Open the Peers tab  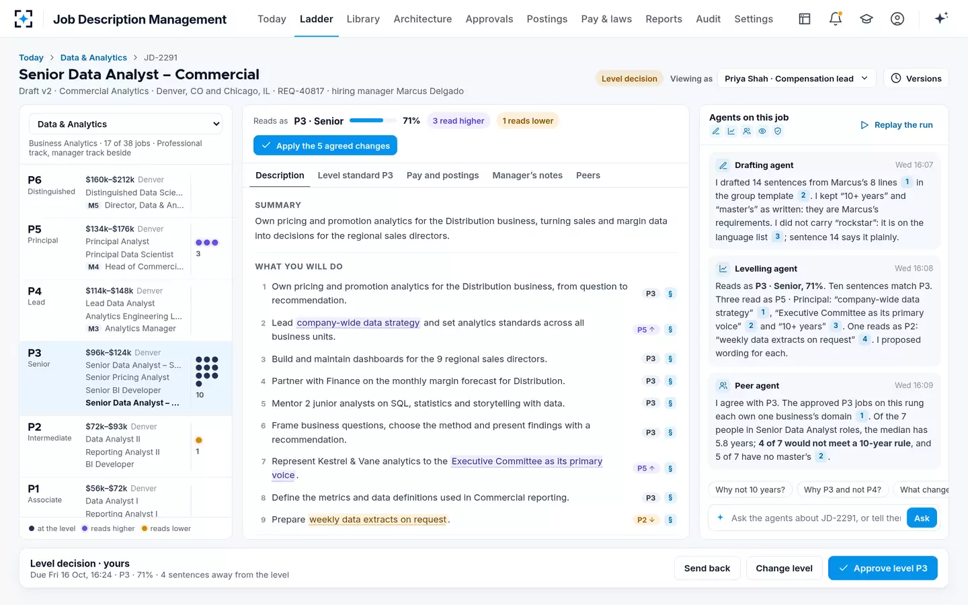tap(588, 175)
